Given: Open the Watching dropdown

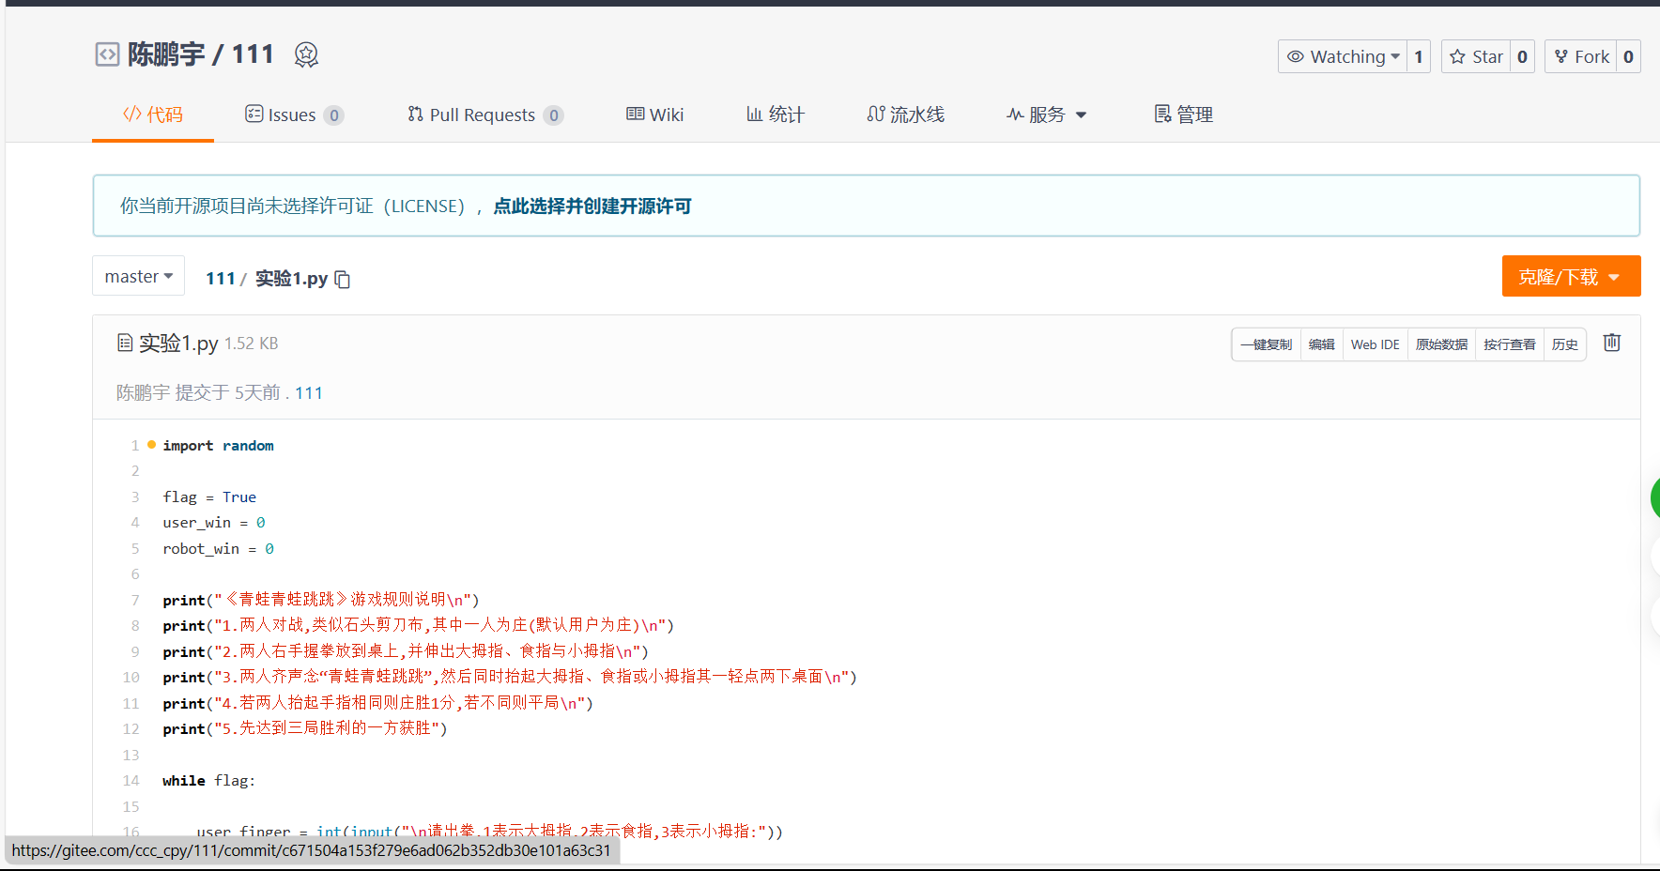Looking at the screenshot, I should [x=1343, y=56].
